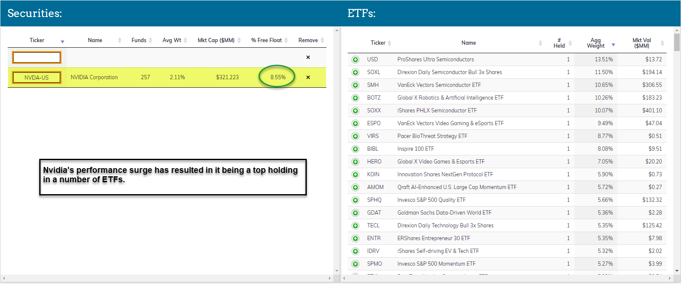
Task: Add the BOTZ ETF with plus icon
Action: (x=355, y=98)
